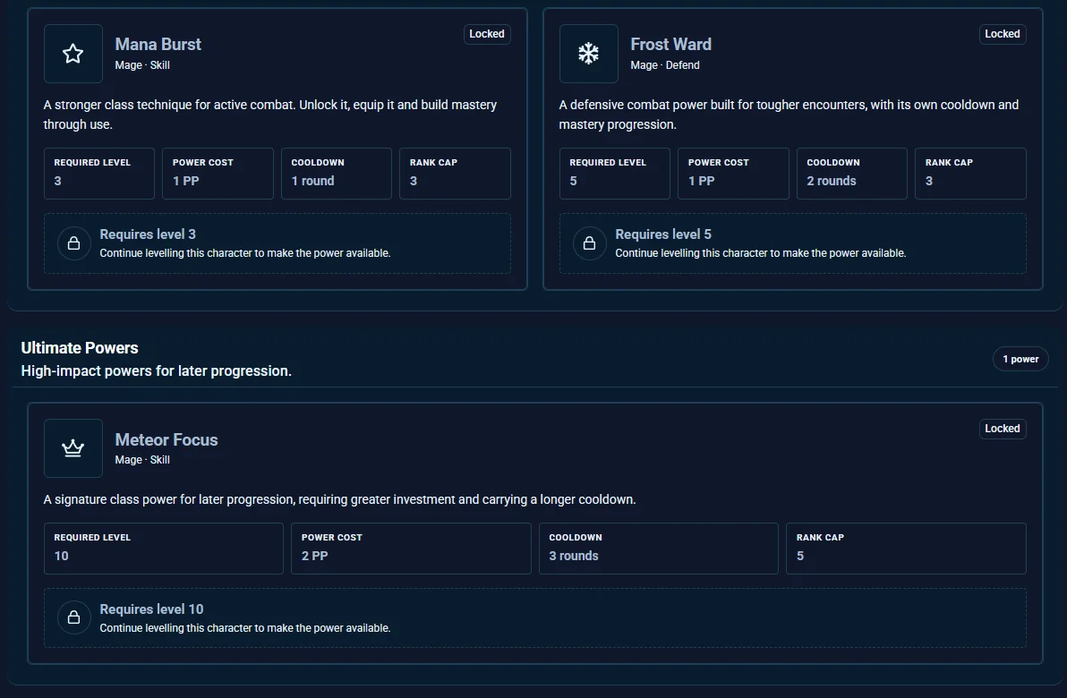Click Meteor Focus's Cooldown 3 rounds box
Viewport: 1067px width, 698px height.
[659, 549]
